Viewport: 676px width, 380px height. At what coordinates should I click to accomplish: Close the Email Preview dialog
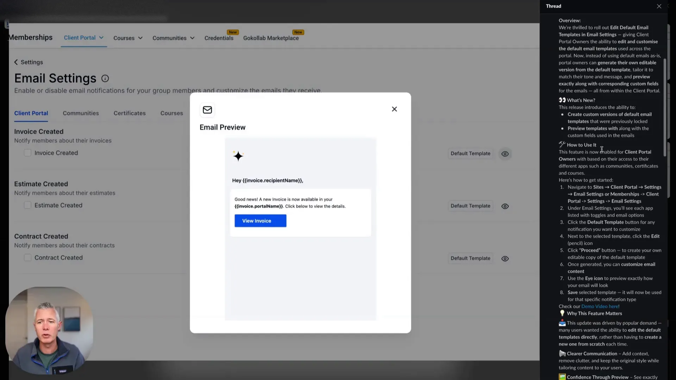394,109
